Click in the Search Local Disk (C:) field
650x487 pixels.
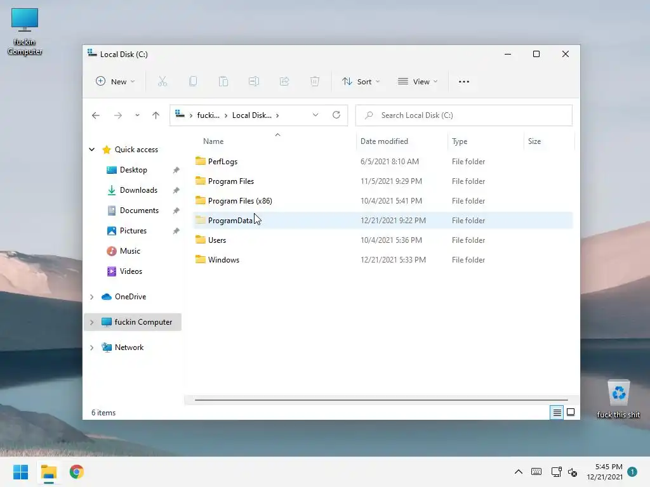pyautogui.click(x=464, y=115)
